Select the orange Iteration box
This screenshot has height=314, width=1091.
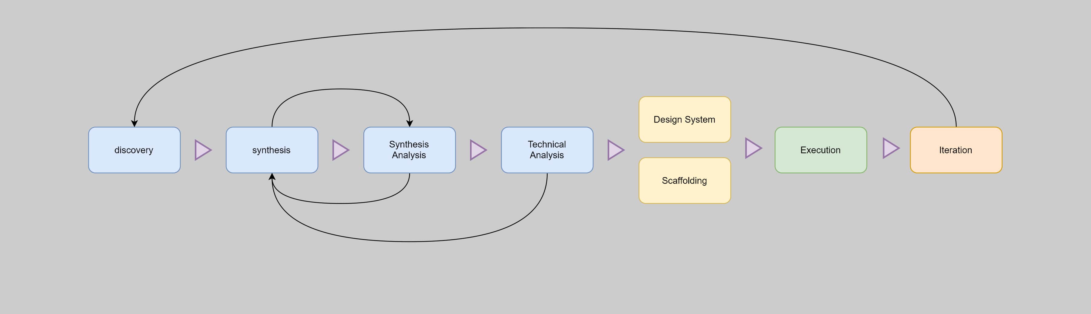click(956, 150)
